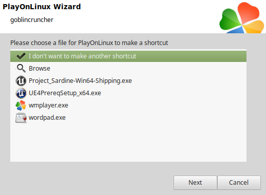Select Project_Sardine-Win64-Shipping.exe from the list

click(x=128, y=81)
